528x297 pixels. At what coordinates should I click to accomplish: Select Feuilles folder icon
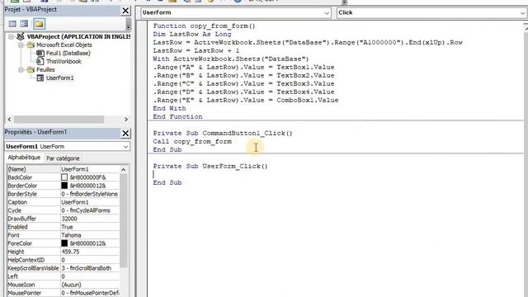31,69
